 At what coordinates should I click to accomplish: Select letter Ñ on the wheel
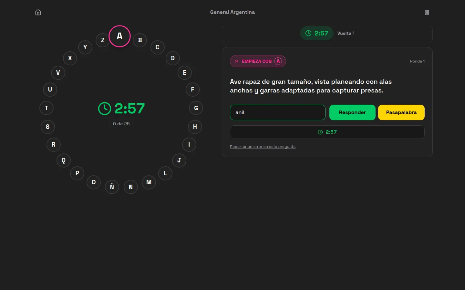(112, 187)
